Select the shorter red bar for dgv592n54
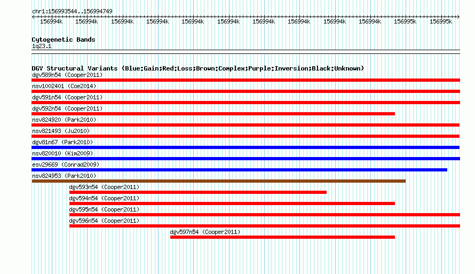The width and height of the screenshot is (475, 274). (x=213, y=114)
